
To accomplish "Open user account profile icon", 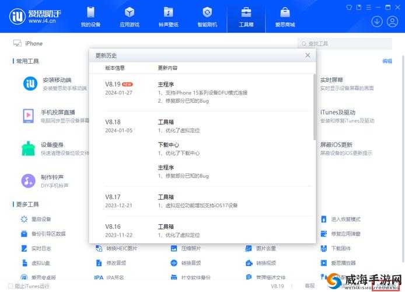I will click(x=392, y=22).
